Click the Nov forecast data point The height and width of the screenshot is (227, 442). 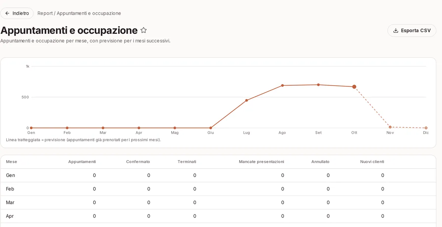click(390, 127)
